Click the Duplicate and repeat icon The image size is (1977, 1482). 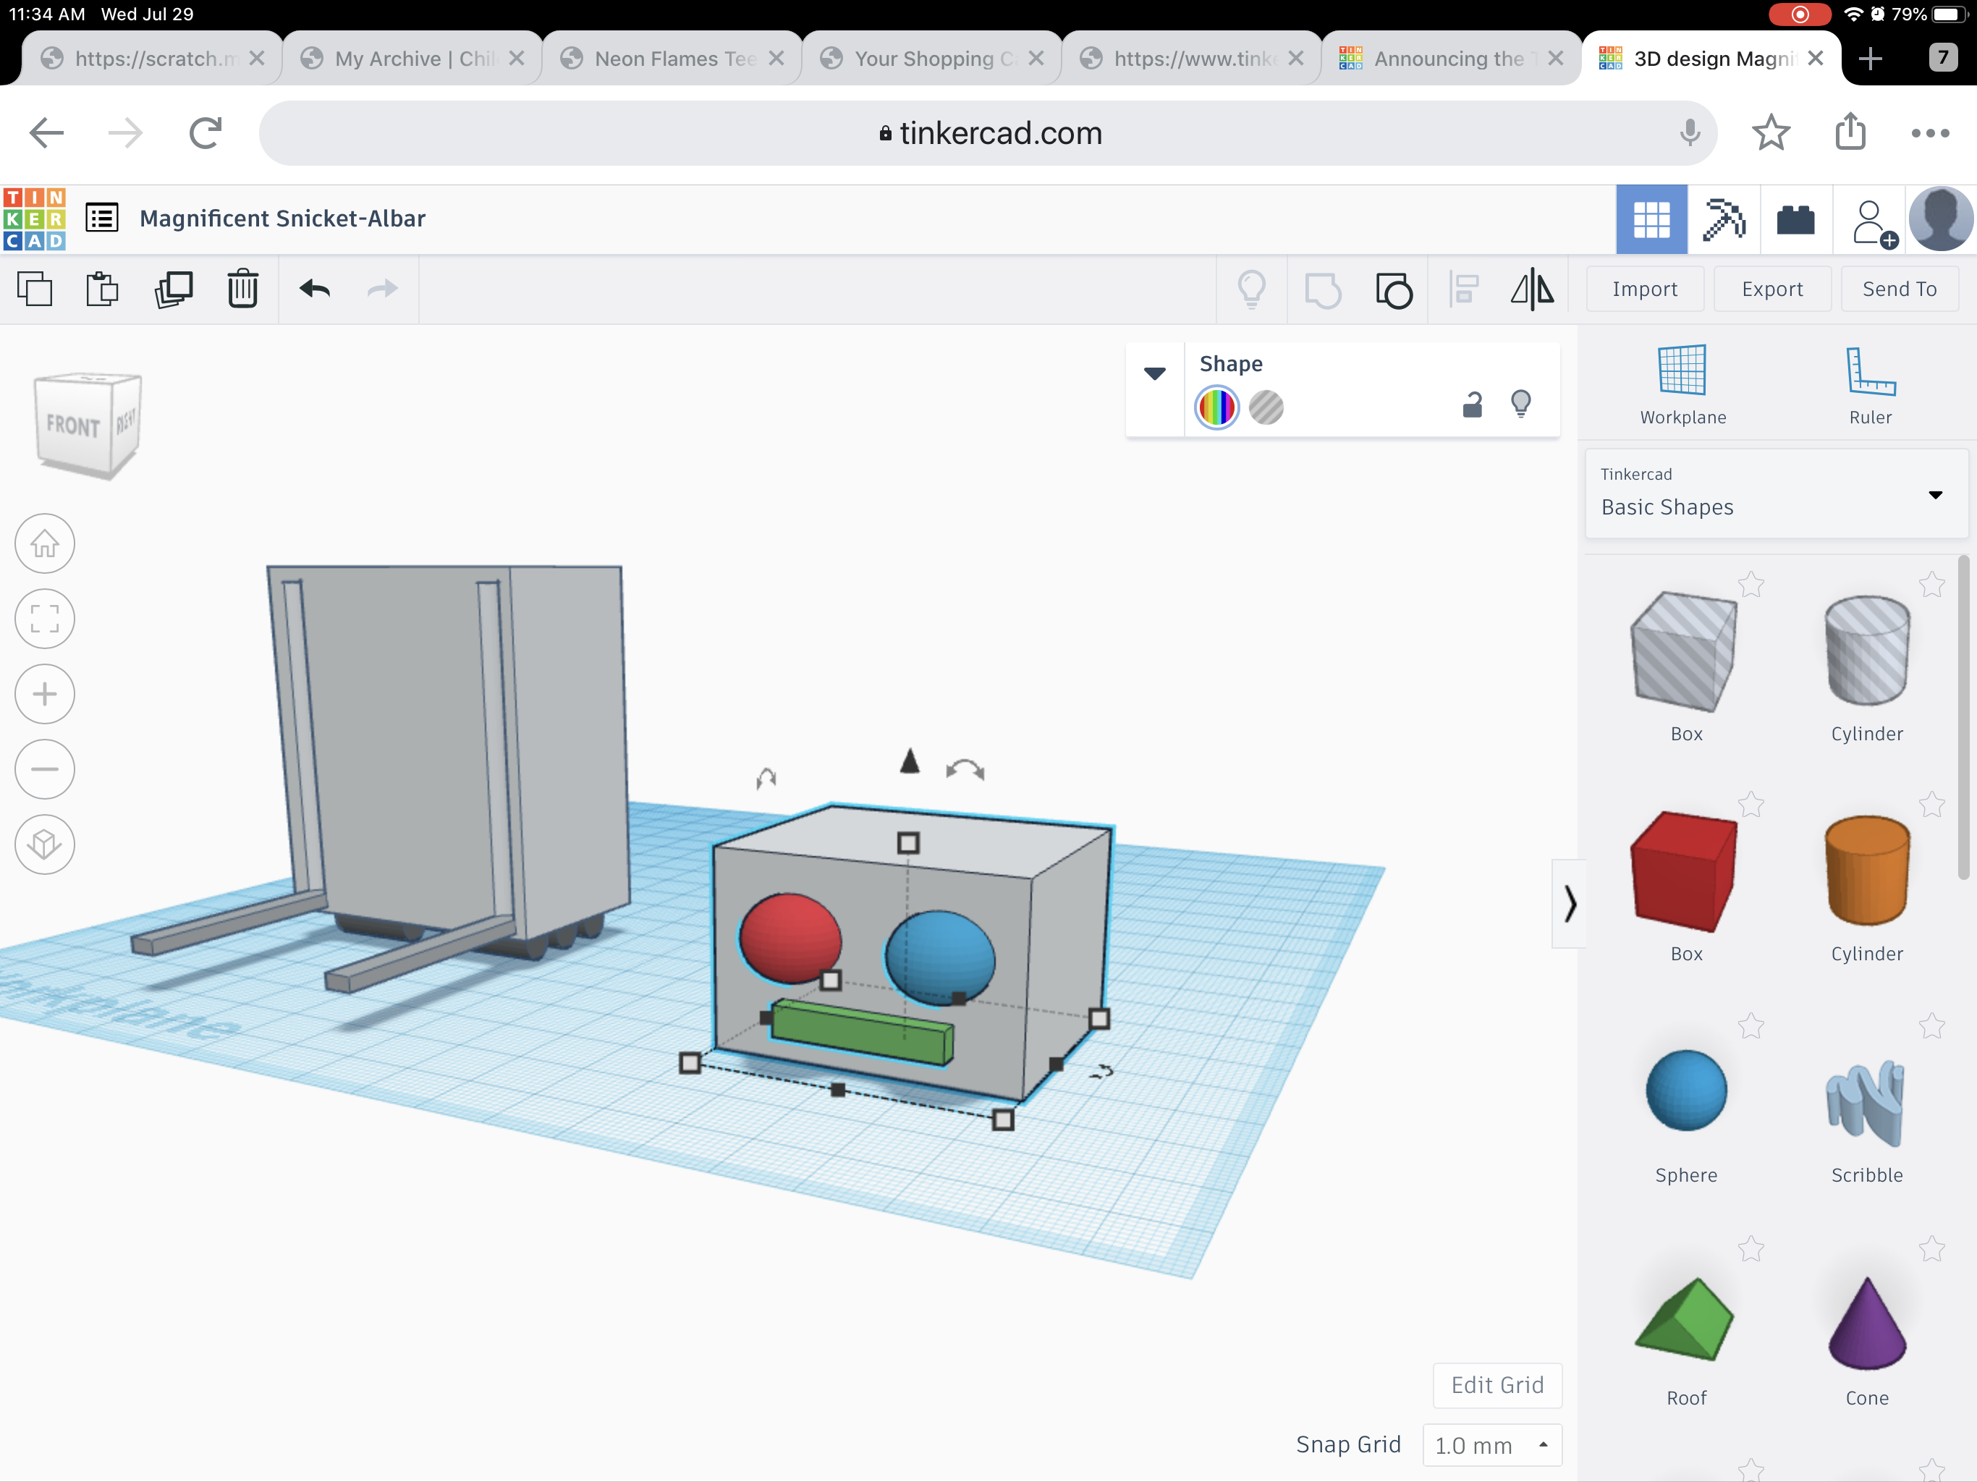(x=174, y=289)
